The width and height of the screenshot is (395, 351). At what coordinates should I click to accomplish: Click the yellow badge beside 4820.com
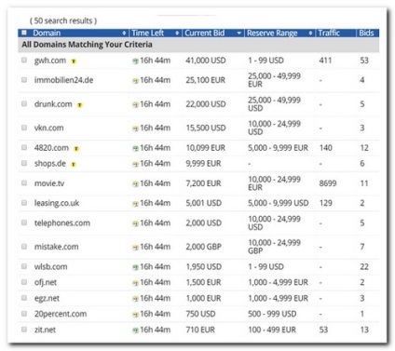click(x=76, y=149)
